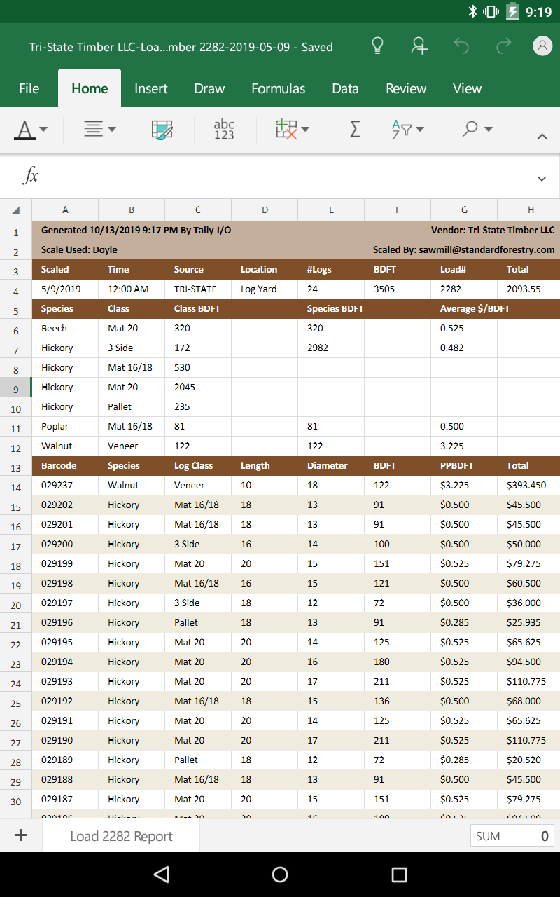Open the Draw tab
The image size is (560, 897).
209,88
